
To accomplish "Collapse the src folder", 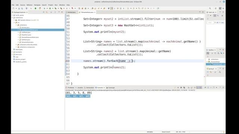I will coord(14,22).
